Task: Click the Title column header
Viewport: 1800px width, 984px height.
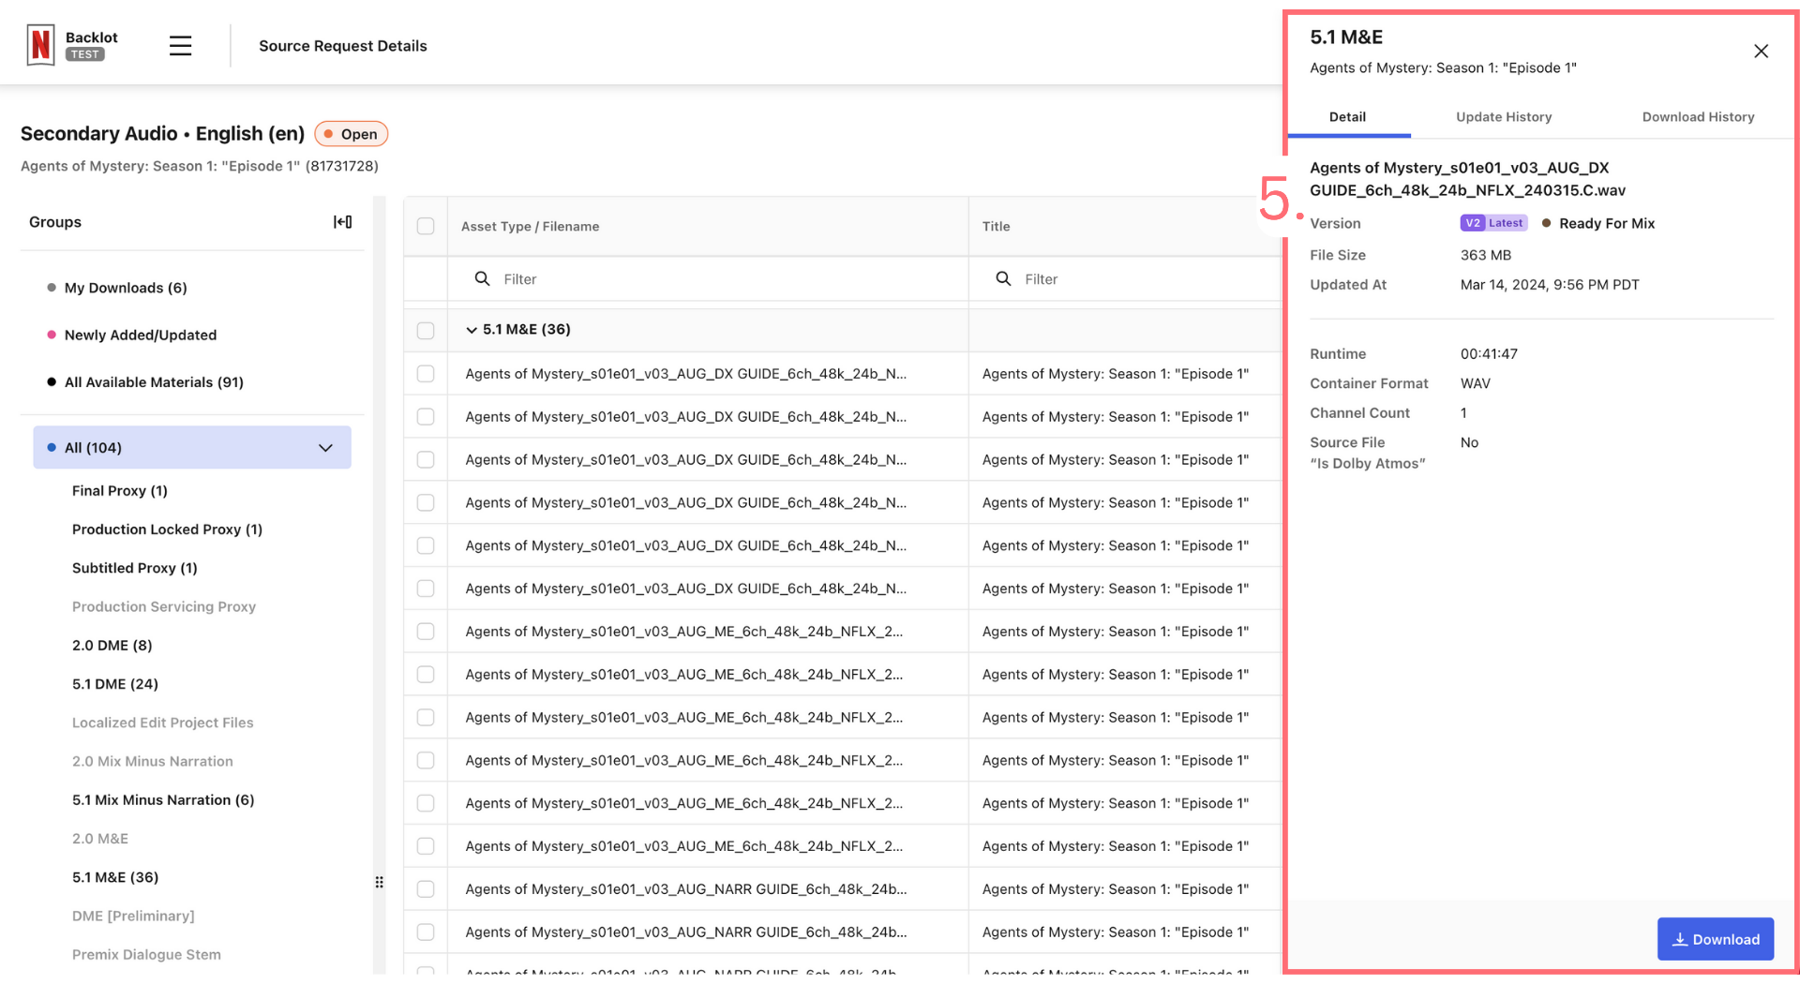Action: [x=996, y=227]
